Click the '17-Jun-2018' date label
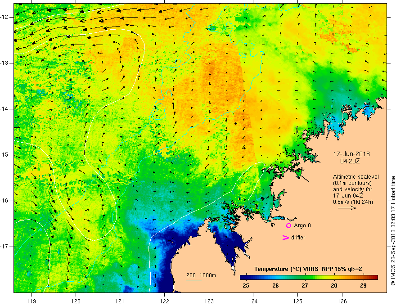The width and height of the screenshot is (396, 306). pyautogui.click(x=351, y=154)
